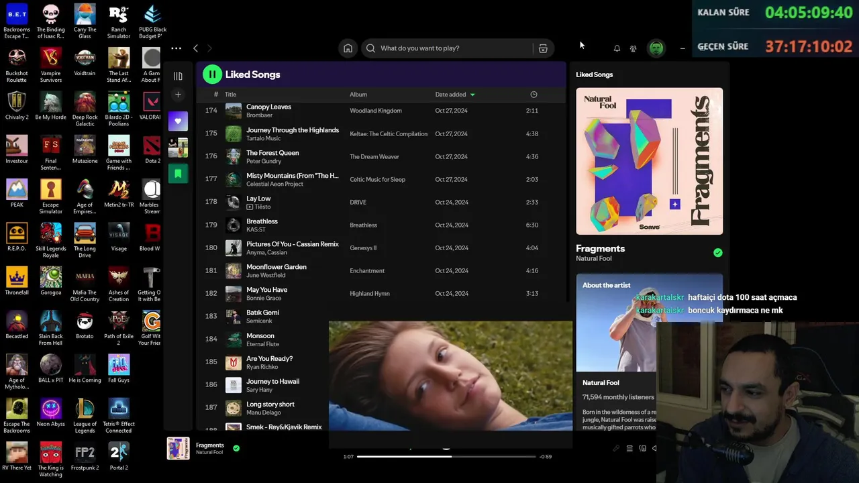The height and width of the screenshot is (483, 859).
Task: Open the Vampire Survivors desktop shortcut
Action: pyautogui.click(x=51, y=65)
